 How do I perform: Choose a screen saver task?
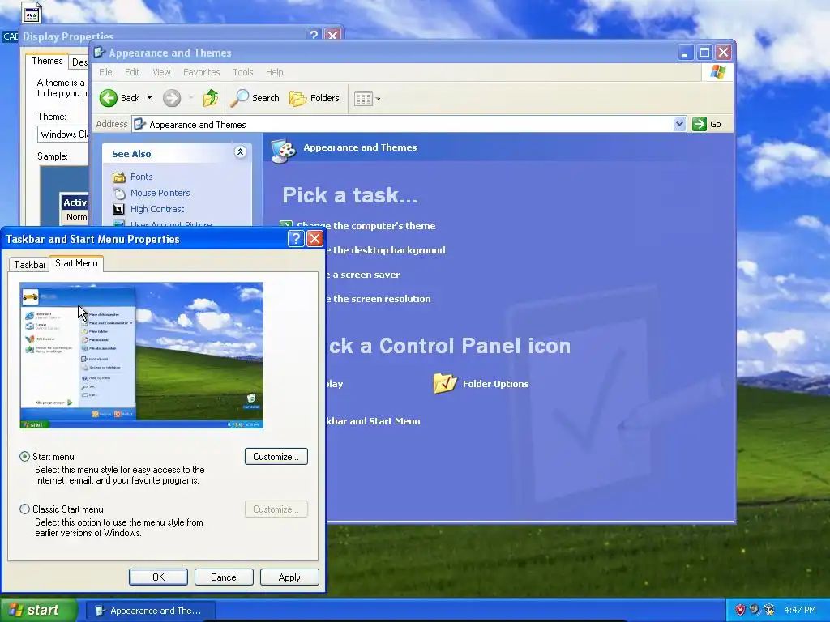click(x=363, y=275)
